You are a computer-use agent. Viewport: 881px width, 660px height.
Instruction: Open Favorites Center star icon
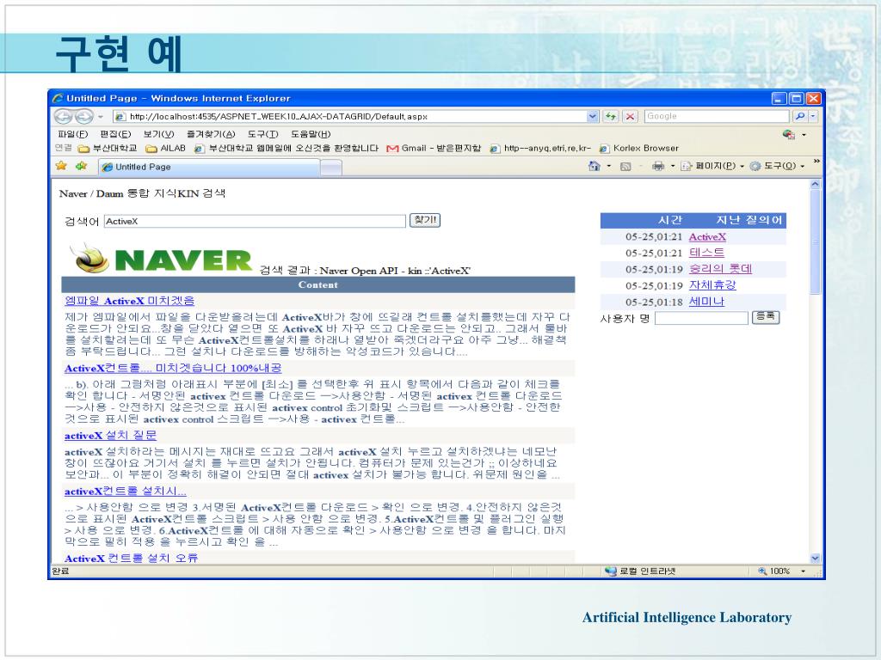click(x=61, y=166)
